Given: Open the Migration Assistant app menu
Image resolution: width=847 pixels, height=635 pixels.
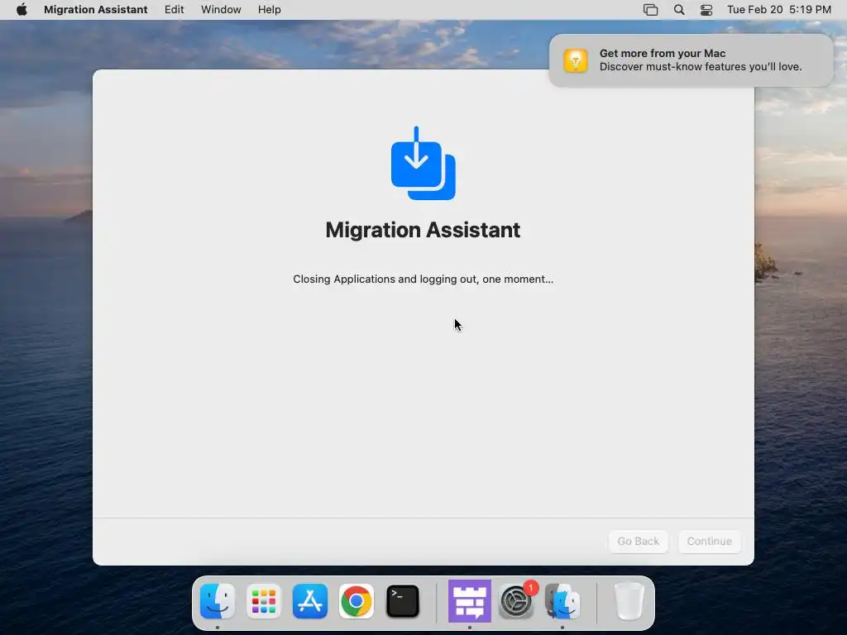Looking at the screenshot, I should [x=96, y=10].
